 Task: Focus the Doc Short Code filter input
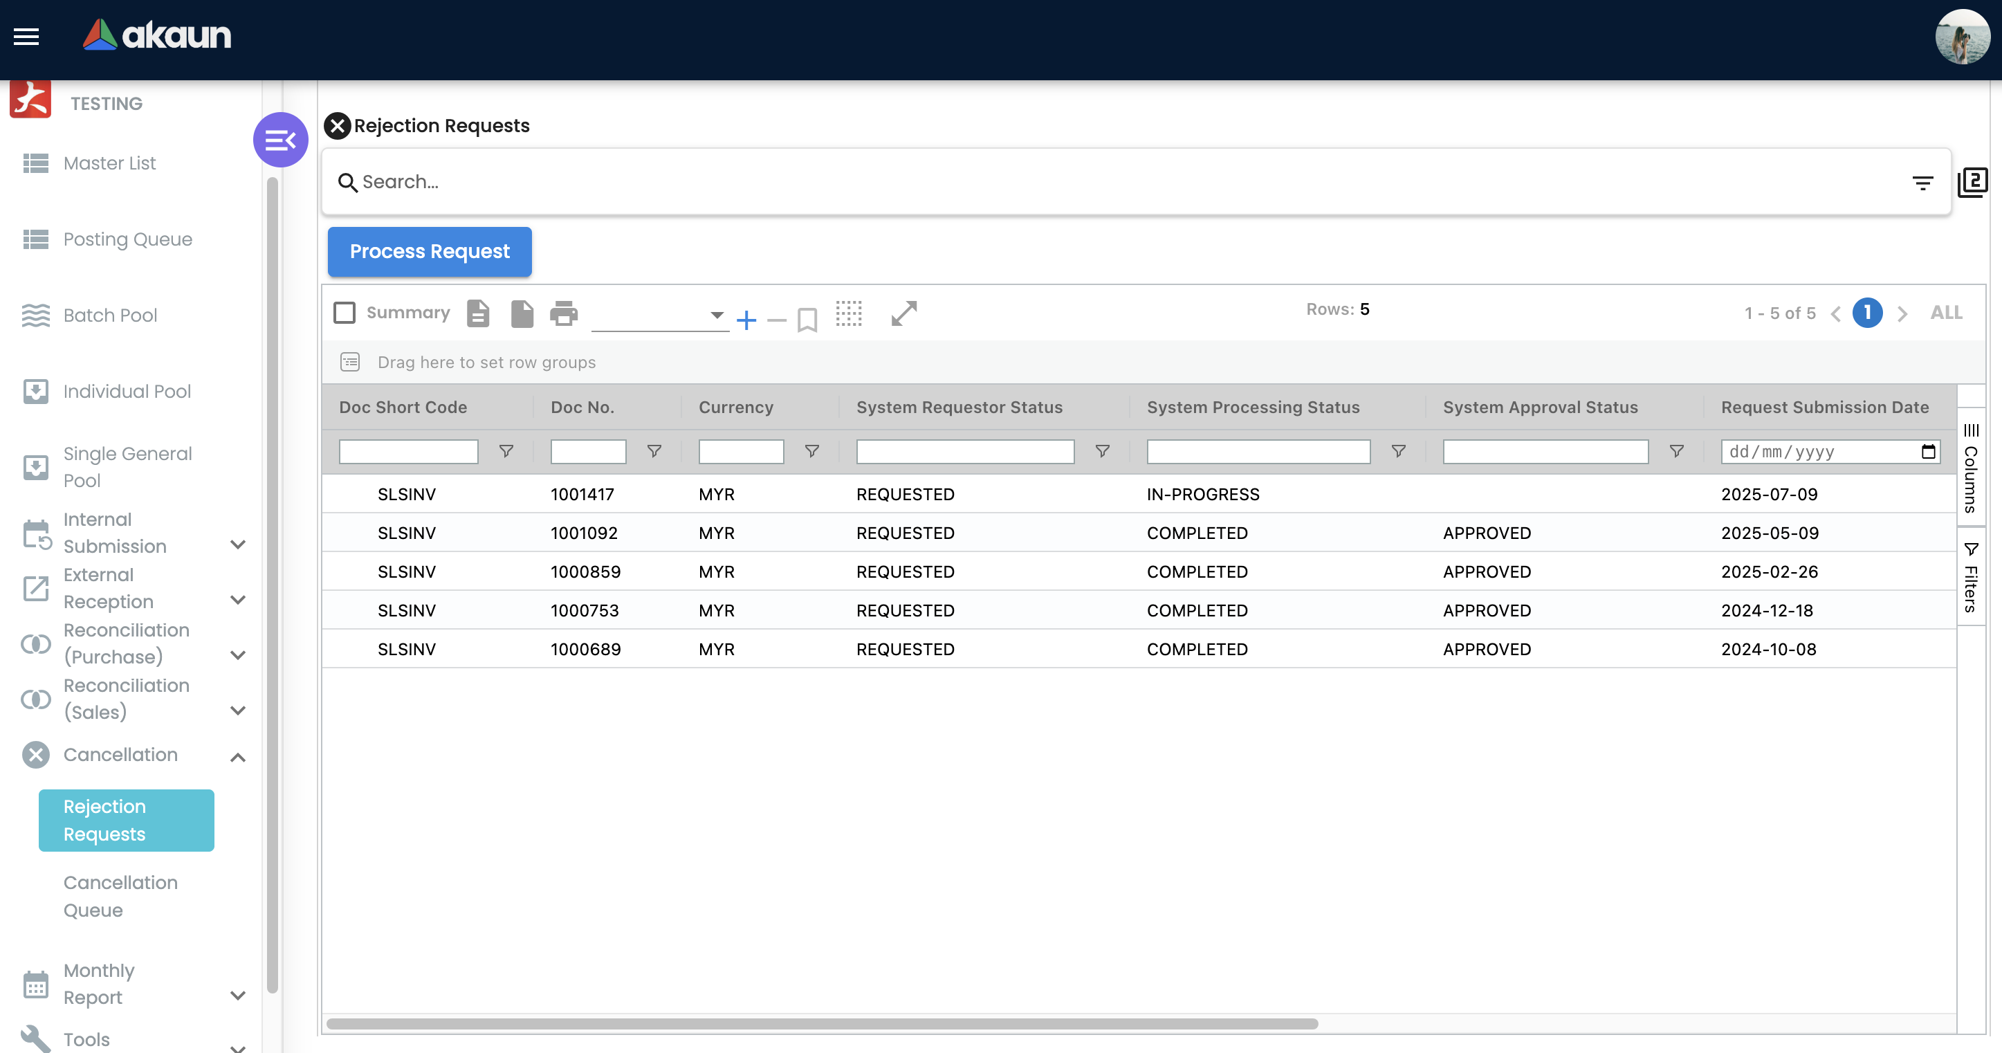(408, 452)
